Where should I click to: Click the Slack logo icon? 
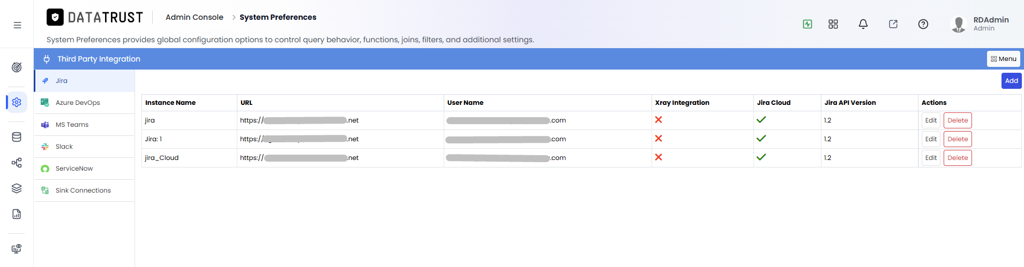point(45,147)
